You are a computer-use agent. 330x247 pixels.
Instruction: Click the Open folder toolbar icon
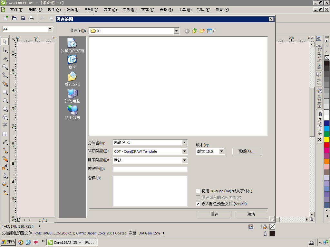pos(14,18)
